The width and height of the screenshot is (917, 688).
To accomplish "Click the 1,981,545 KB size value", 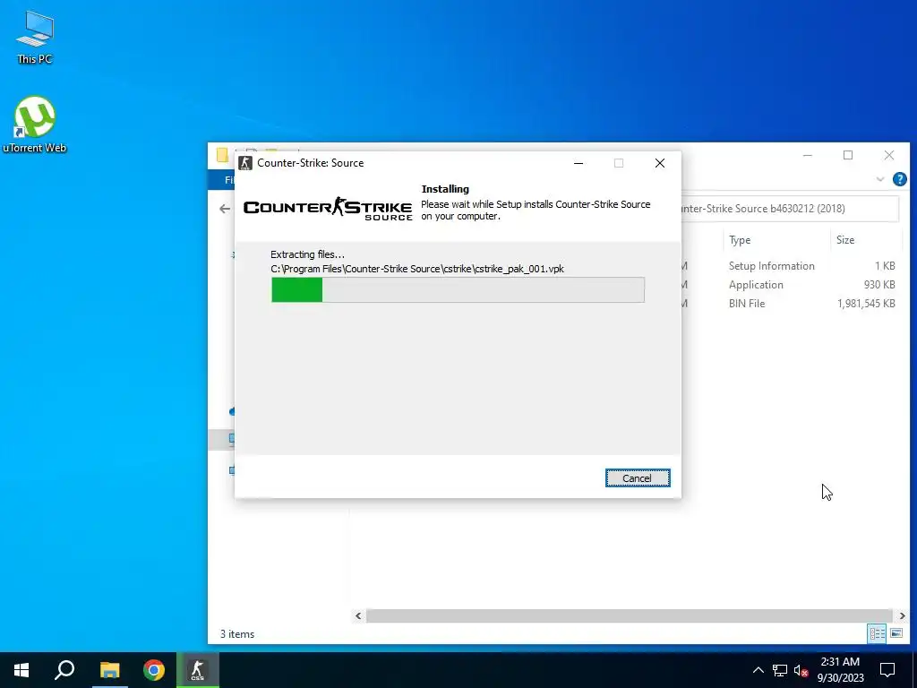I will [x=866, y=303].
